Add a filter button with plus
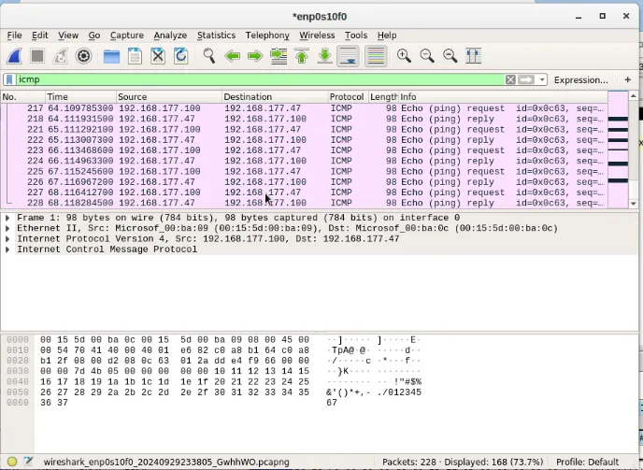This screenshot has height=470, width=643. coord(627,79)
